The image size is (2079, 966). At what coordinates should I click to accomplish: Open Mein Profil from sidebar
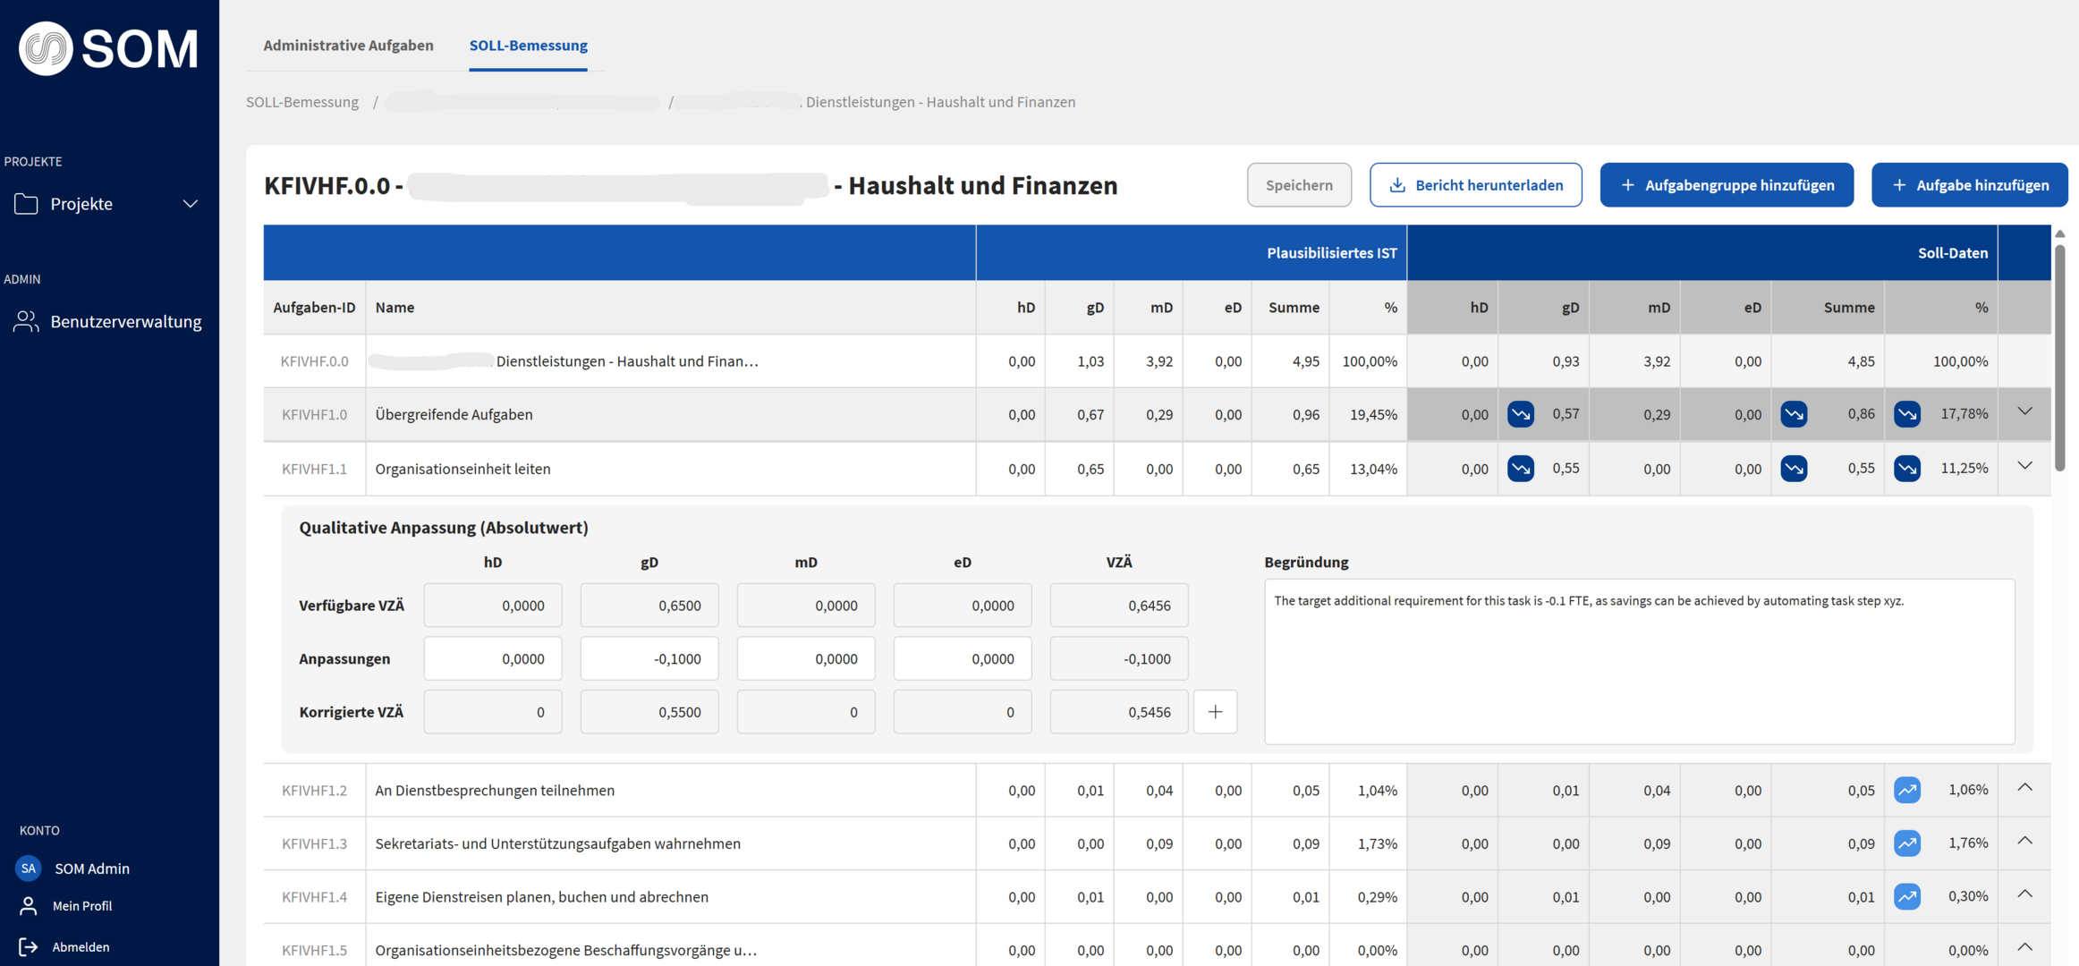[x=81, y=906]
